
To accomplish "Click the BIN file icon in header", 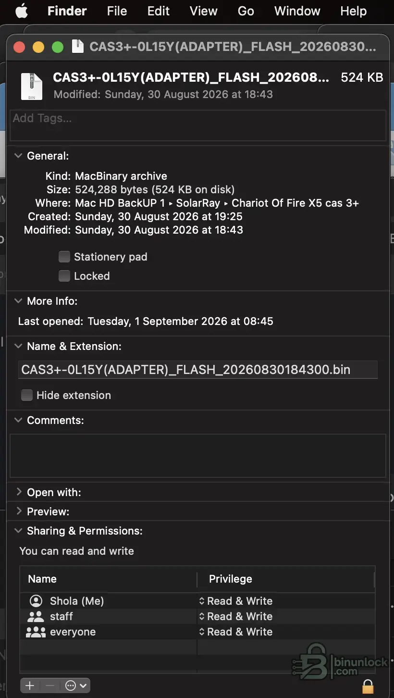I will 32,85.
